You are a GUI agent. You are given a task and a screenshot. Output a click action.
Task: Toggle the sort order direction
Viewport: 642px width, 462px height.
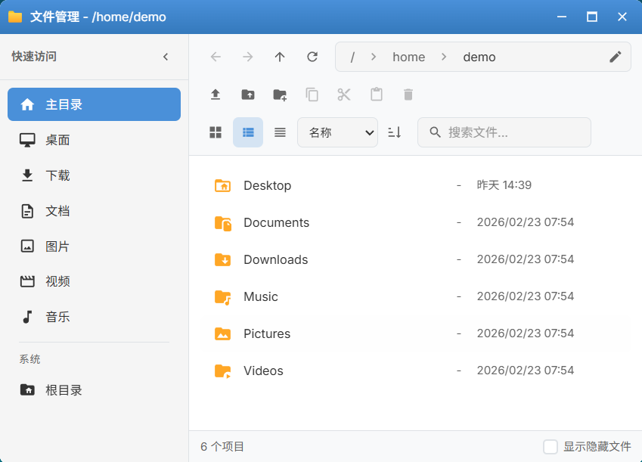(394, 132)
